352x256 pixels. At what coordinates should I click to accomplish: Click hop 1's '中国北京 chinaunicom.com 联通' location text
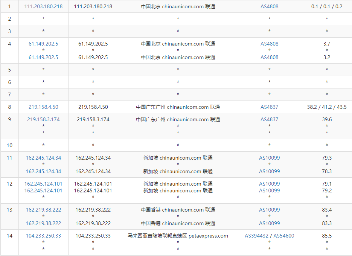tap(178, 6)
